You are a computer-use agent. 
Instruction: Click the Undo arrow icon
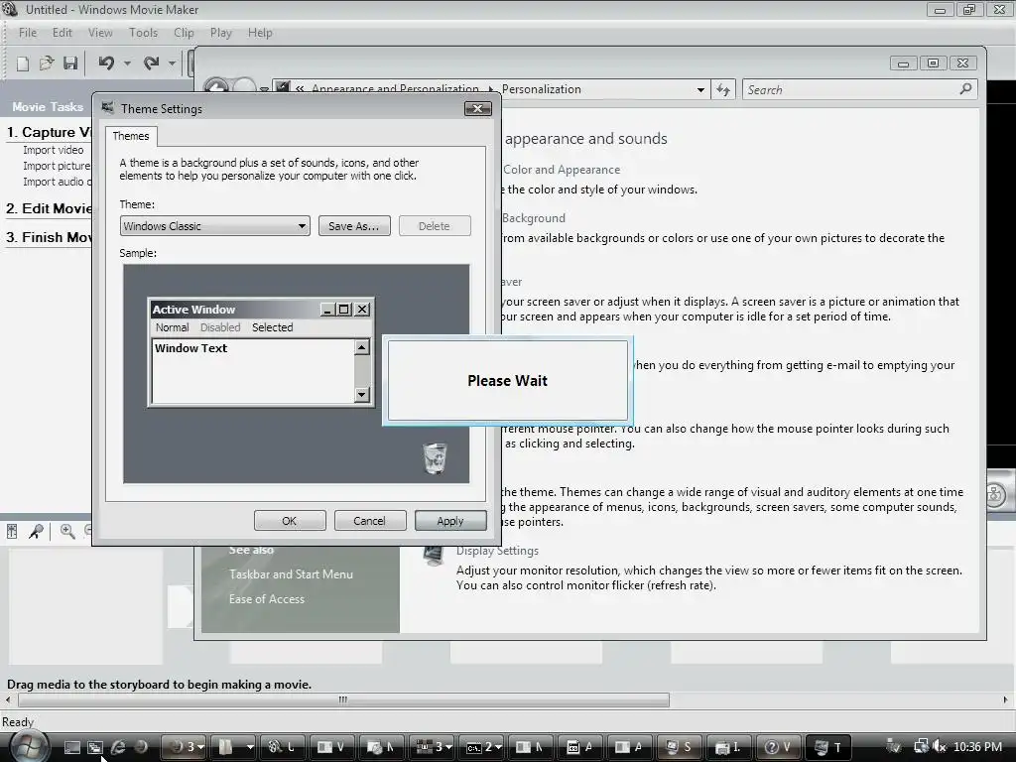106,63
